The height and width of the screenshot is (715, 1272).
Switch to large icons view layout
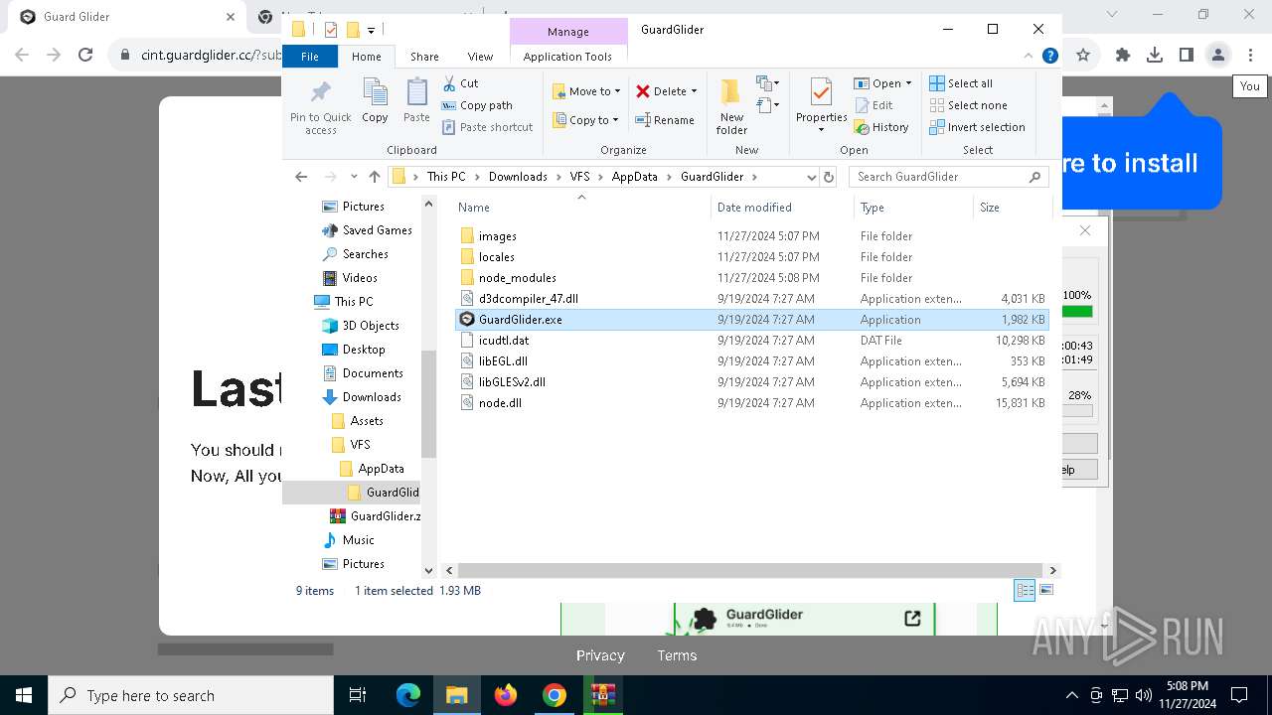[1044, 590]
